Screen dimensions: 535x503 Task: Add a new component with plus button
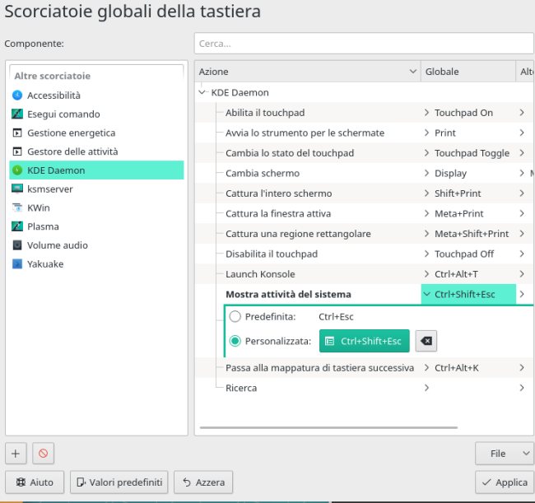pyautogui.click(x=16, y=454)
